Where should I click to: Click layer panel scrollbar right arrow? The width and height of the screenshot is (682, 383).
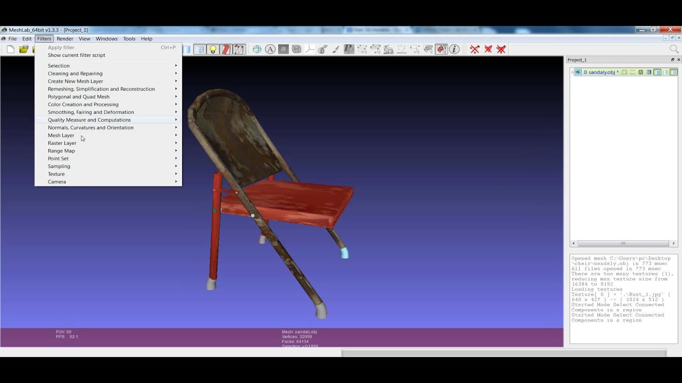click(673, 243)
